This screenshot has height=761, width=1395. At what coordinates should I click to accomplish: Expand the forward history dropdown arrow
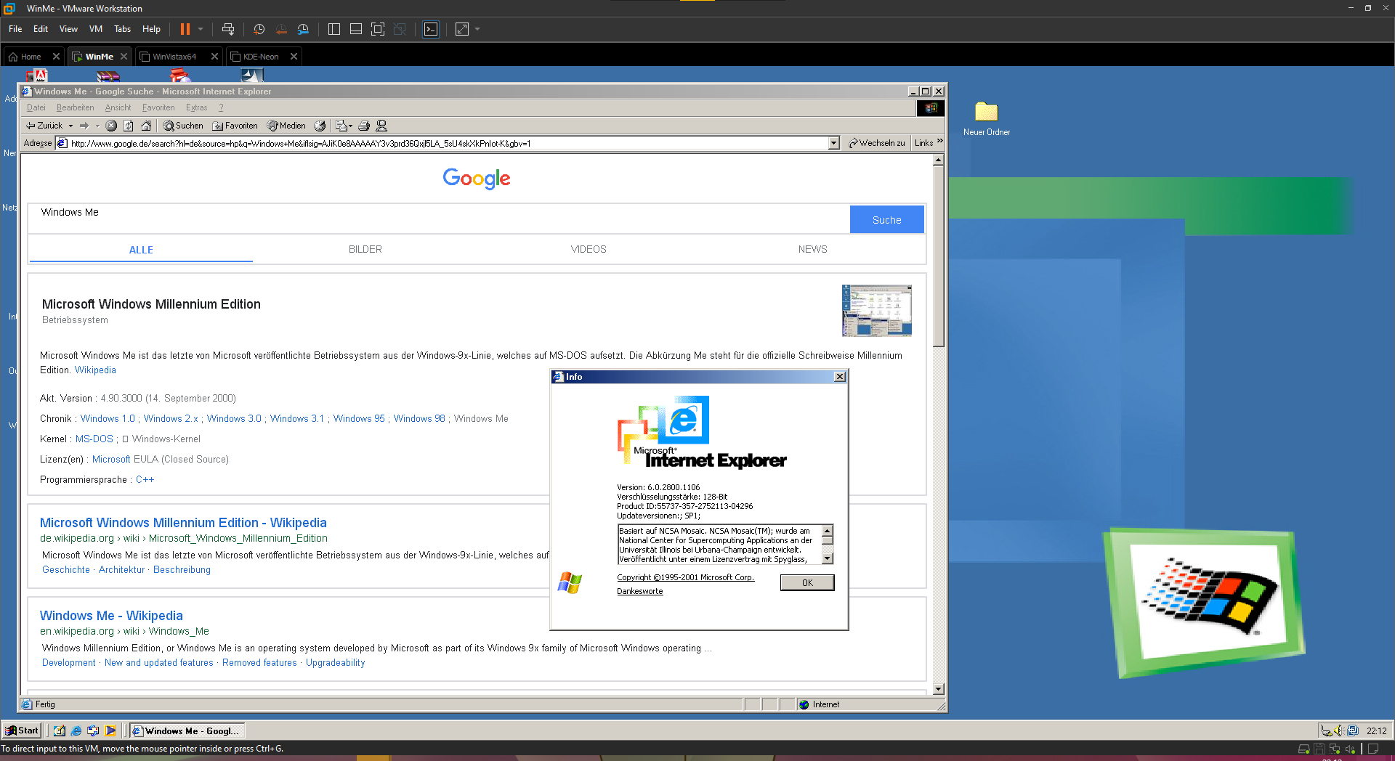coord(97,126)
